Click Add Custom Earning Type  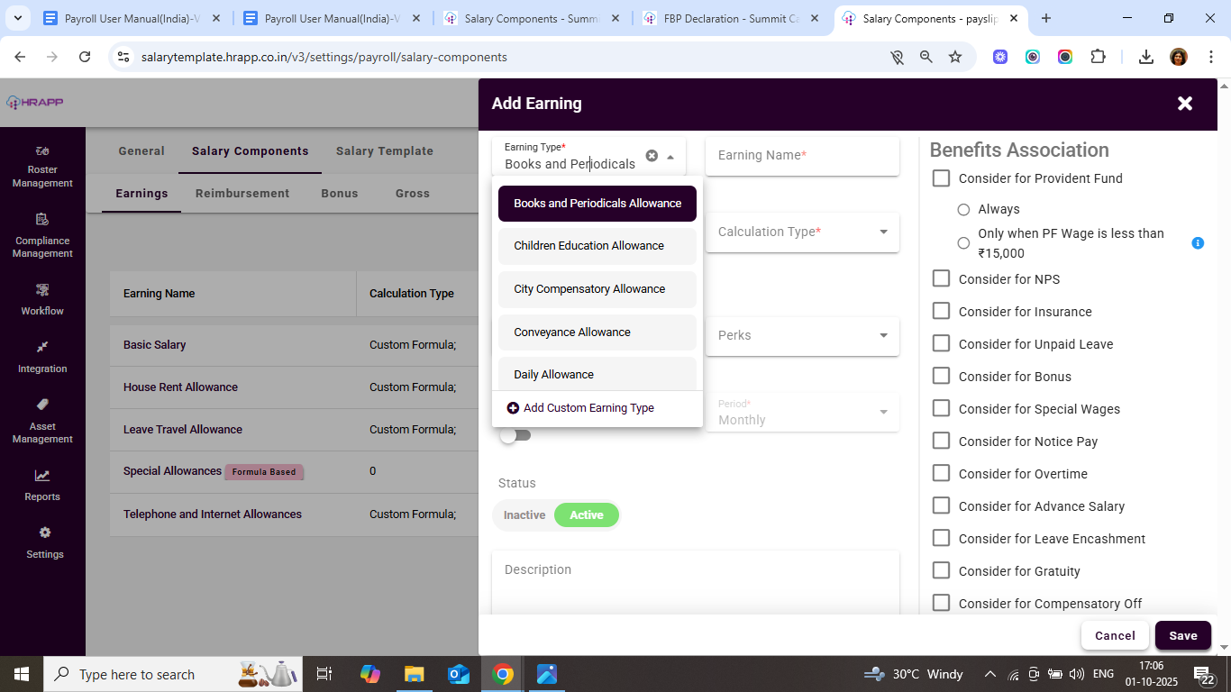[x=588, y=408]
